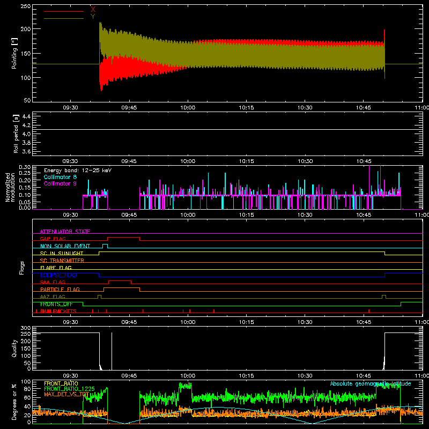Click the 'Absolute geomagnetic latitude' label

coord(371,383)
